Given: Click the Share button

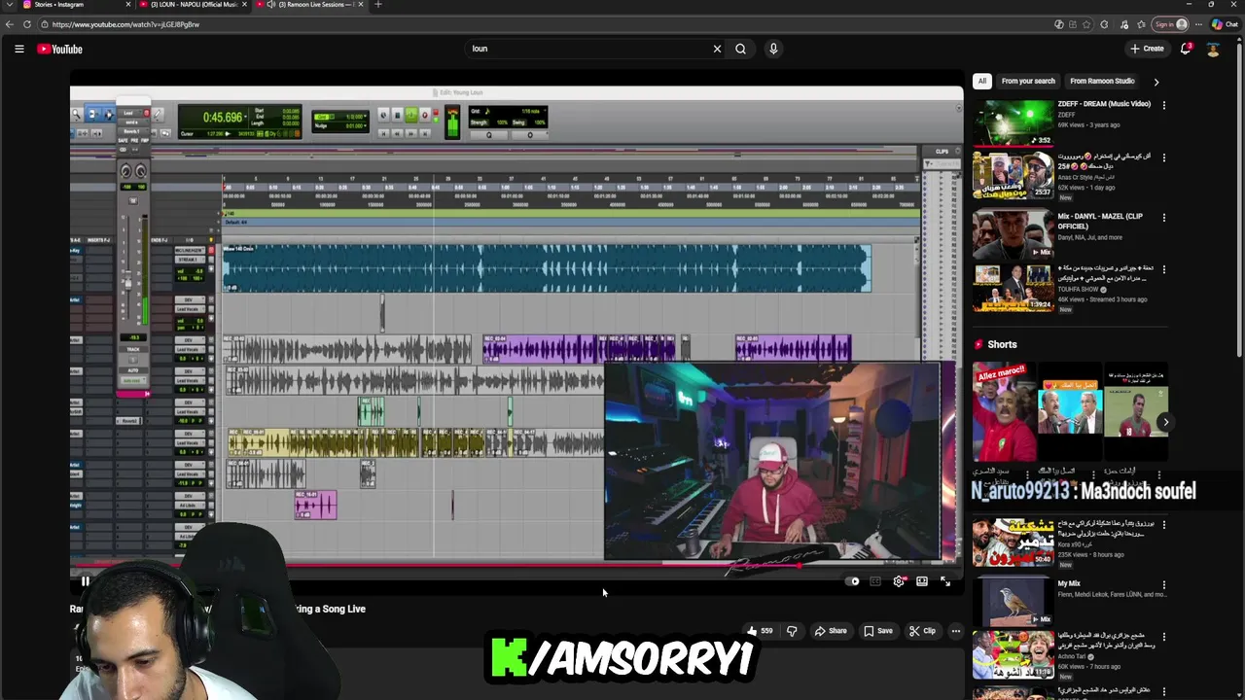Looking at the screenshot, I should 830,631.
